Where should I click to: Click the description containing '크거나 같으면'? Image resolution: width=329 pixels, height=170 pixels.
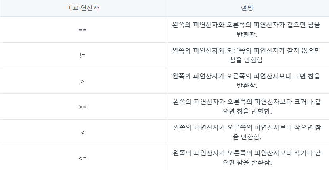pyautogui.click(x=247, y=106)
